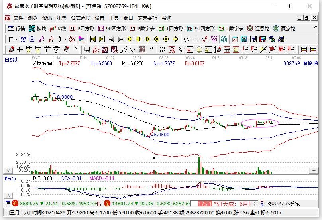Expand the MACD panel up-triangle button
Image resolution: width=322 pixels, height=220 pixels.
click(8, 196)
